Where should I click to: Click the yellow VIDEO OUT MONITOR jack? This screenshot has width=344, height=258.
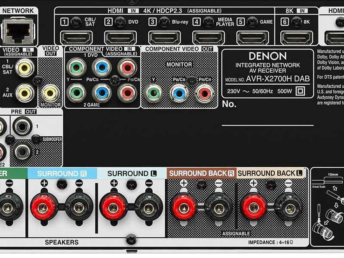[50, 93]
